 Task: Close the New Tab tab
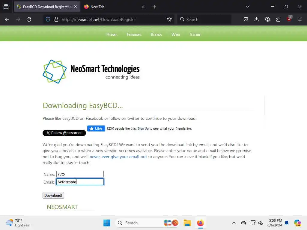point(143,7)
